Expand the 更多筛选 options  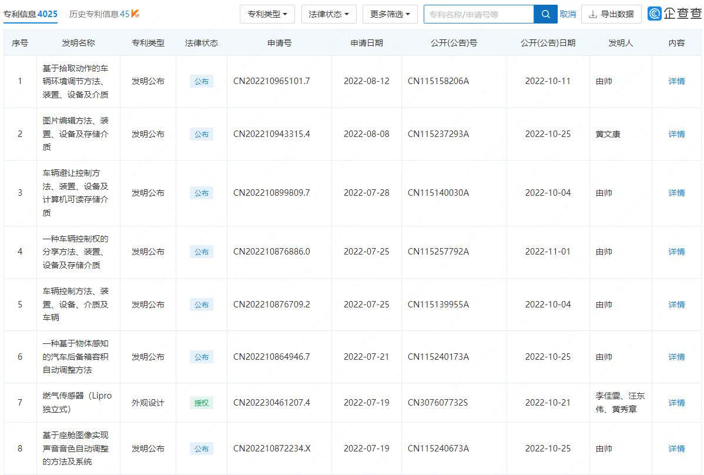click(390, 14)
